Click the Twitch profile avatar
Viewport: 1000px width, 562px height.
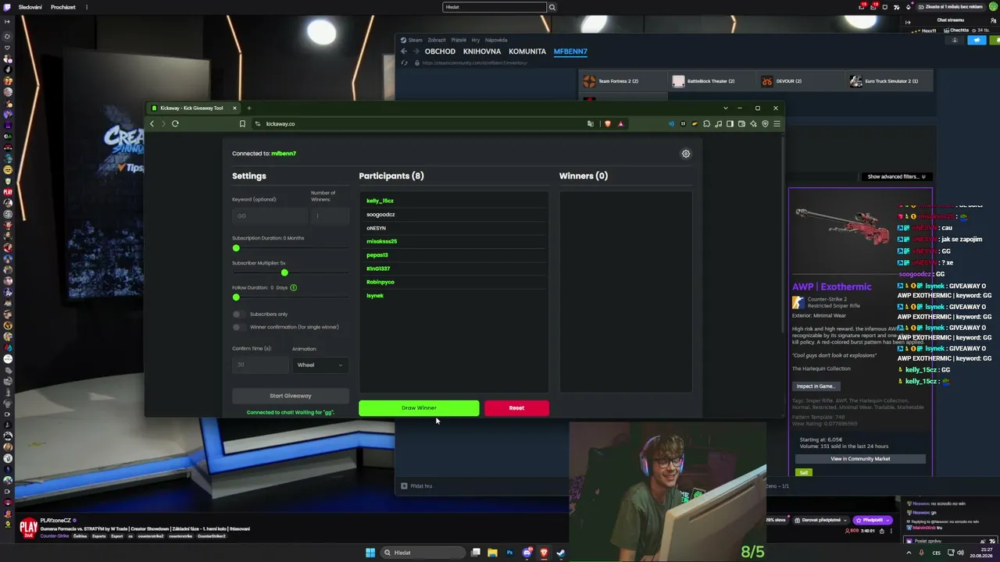pyautogui.click(x=993, y=7)
